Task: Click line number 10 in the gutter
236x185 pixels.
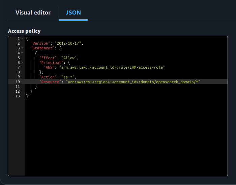Action: click(x=18, y=82)
